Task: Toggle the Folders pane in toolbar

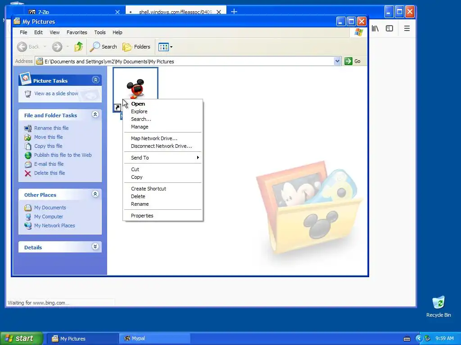Action: pos(136,47)
